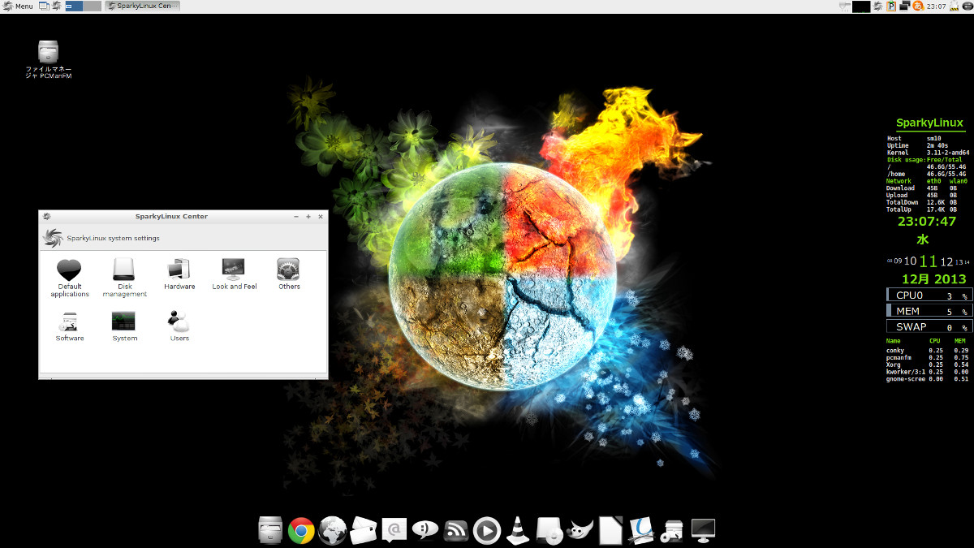The height and width of the screenshot is (548, 974).
Task: Launch chat messenger smiley bubble icon
Action: [x=425, y=530]
